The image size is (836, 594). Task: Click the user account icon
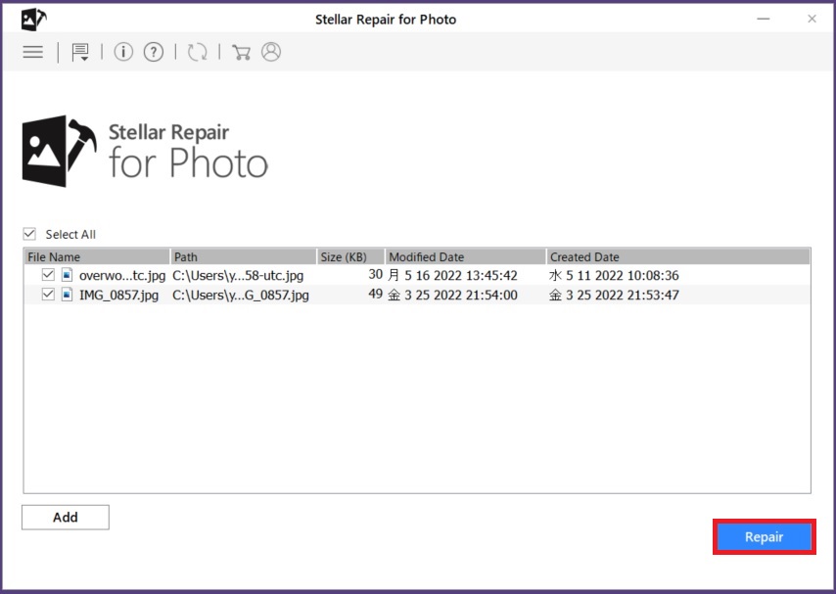coord(271,52)
